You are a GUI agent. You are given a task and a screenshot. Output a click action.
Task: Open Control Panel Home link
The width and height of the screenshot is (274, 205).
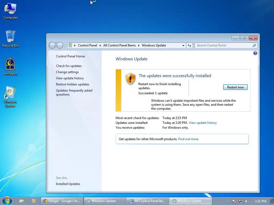point(70,56)
